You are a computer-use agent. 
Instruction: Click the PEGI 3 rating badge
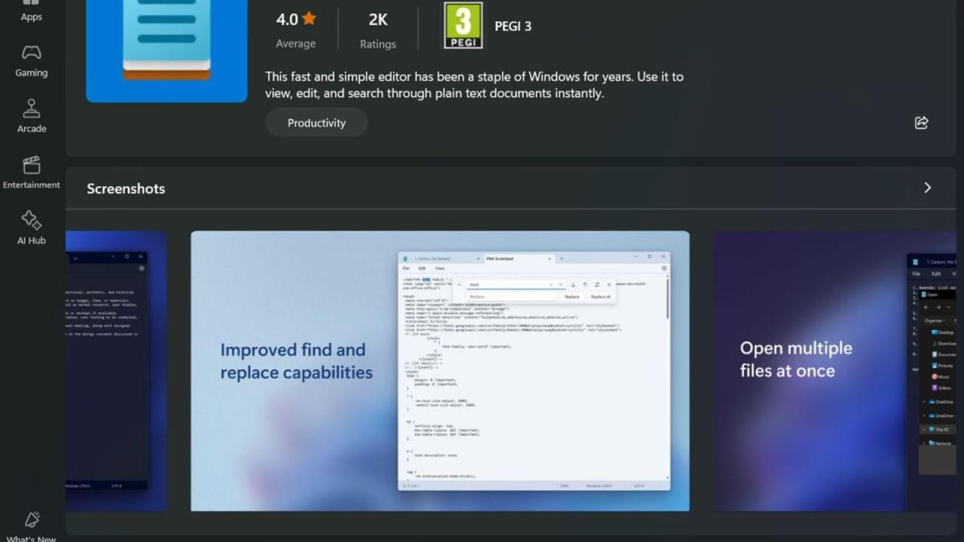click(462, 26)
